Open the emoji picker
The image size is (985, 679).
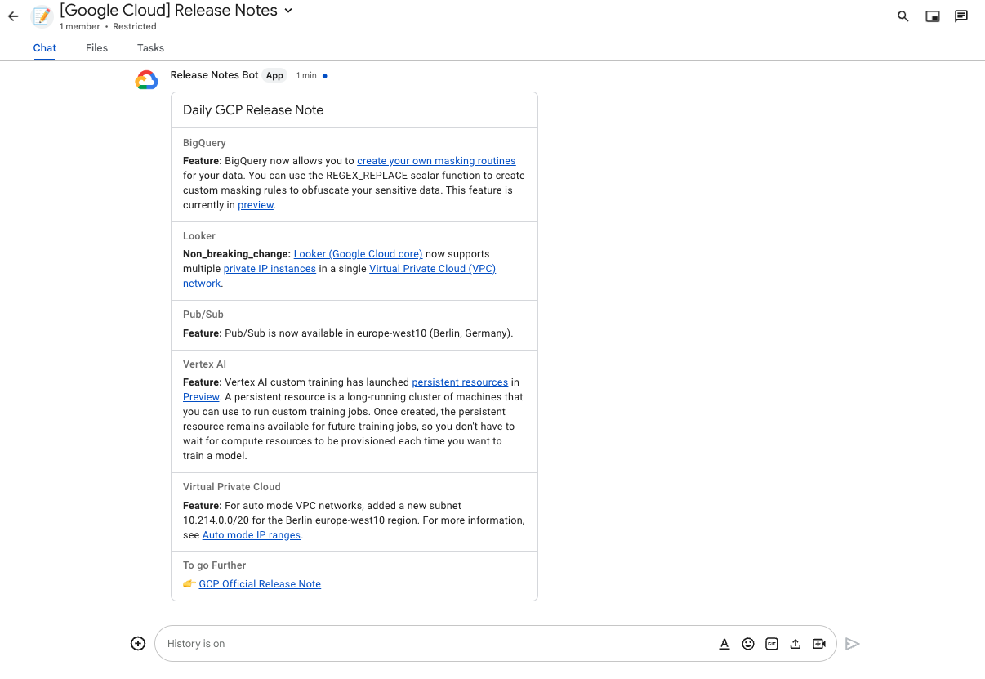(x=747, y=644)
